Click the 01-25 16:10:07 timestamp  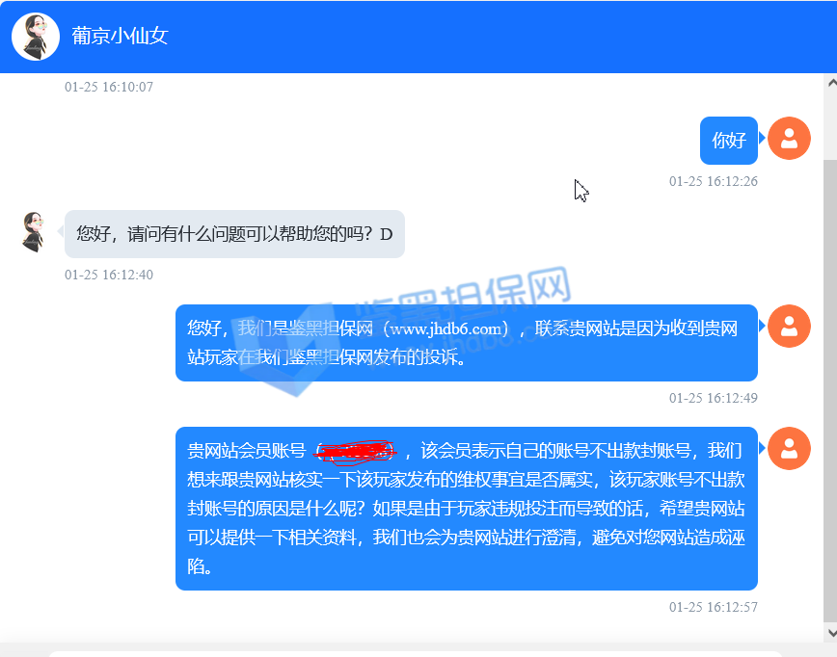click(x=109, y=87)
